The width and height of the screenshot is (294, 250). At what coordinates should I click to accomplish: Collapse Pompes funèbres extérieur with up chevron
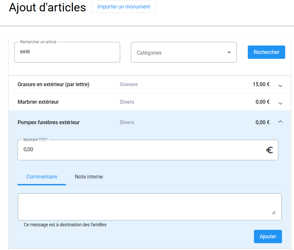click(280, 122)
